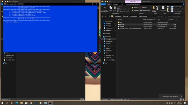Close the DOWNLOAD VIDEO overlay

coord(182,96)
